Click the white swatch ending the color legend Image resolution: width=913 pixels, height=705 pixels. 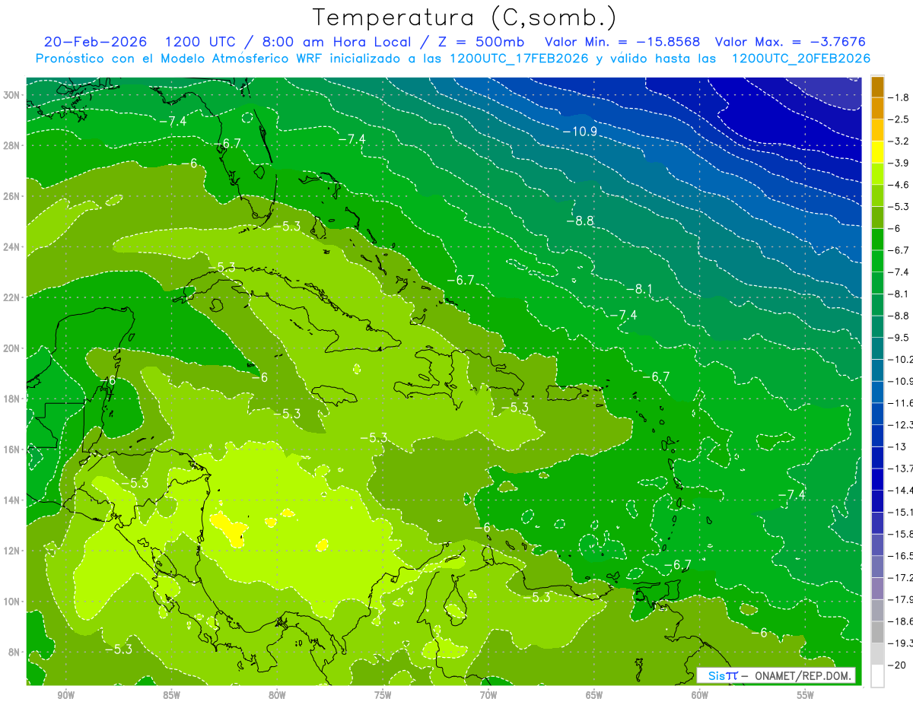[877, 675]
